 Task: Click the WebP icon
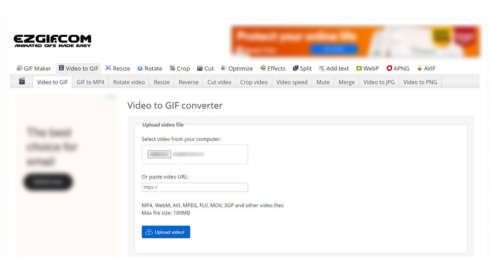click(x=359, y=68)
